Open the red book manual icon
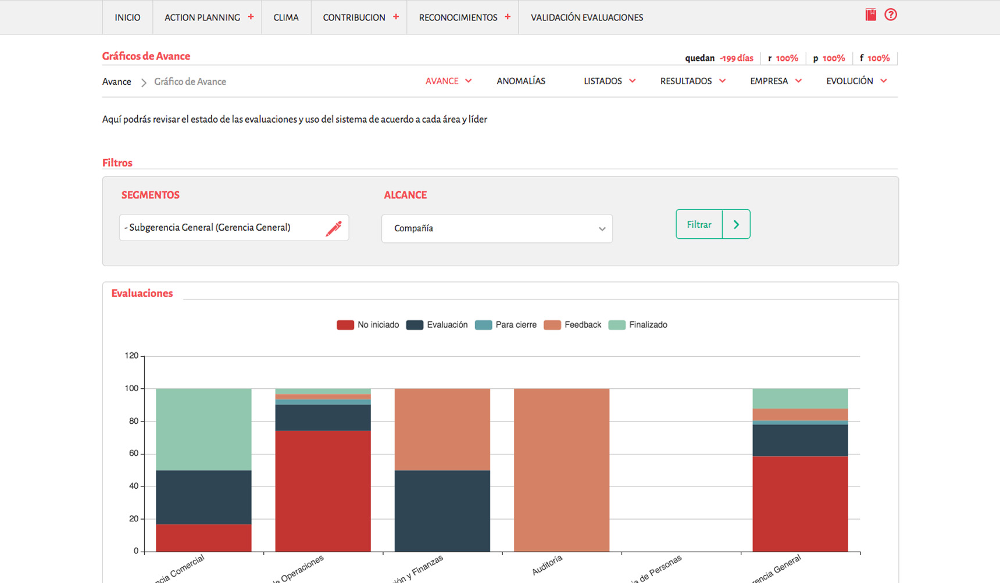This screenshot has height=583, width=1000. tap(870, 15)
